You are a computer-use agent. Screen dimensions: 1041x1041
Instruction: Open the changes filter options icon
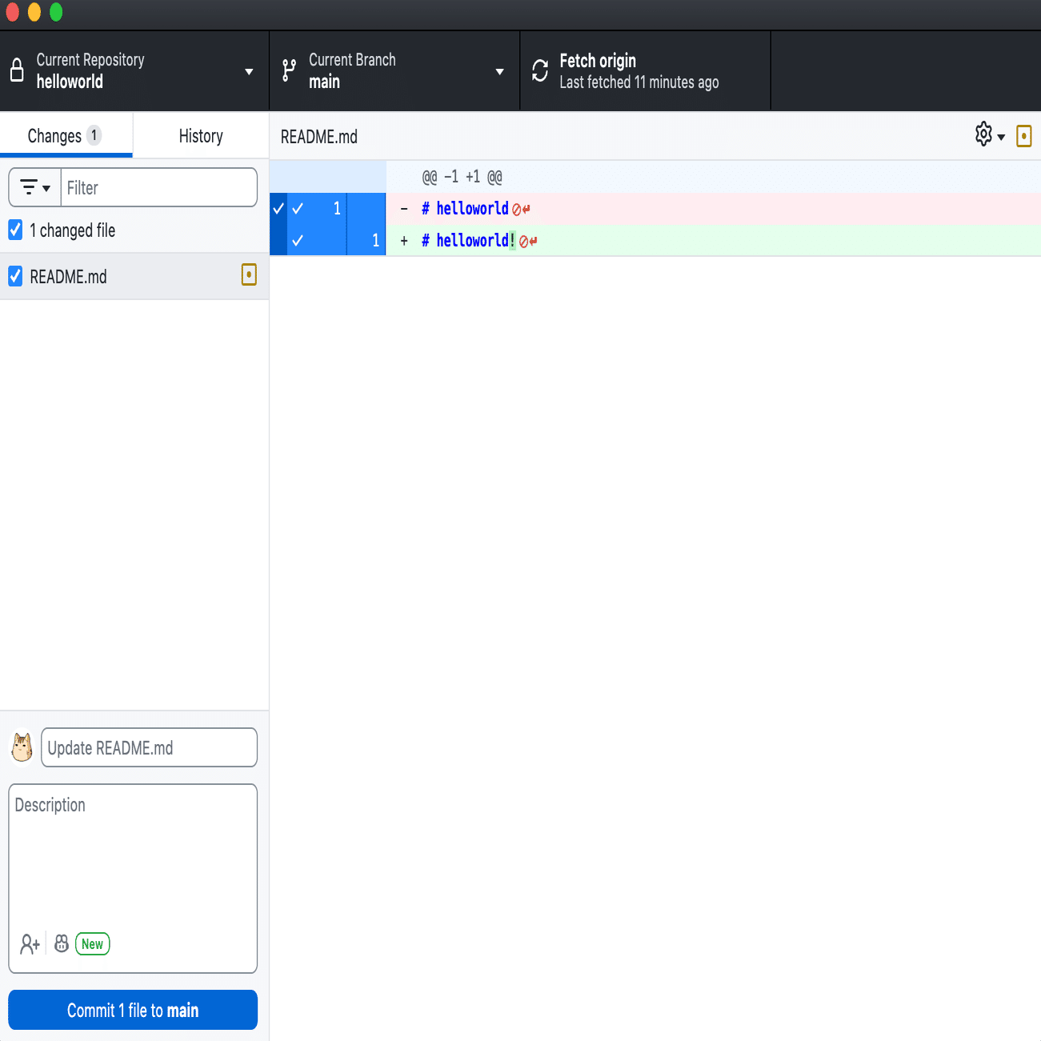coord(34,187)
